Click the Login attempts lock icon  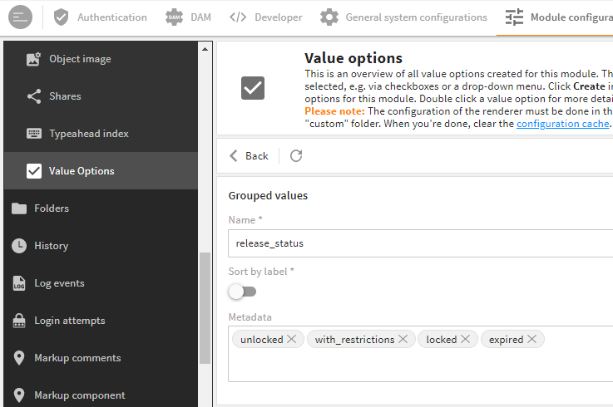[x=19, y=321]
